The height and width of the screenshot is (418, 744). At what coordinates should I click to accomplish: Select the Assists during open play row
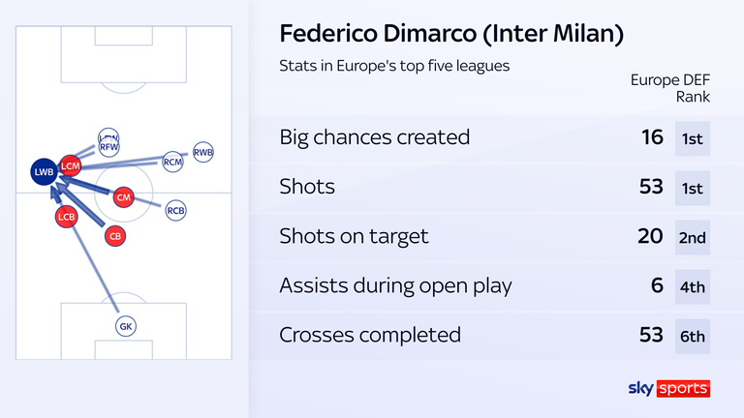(496, 285)
